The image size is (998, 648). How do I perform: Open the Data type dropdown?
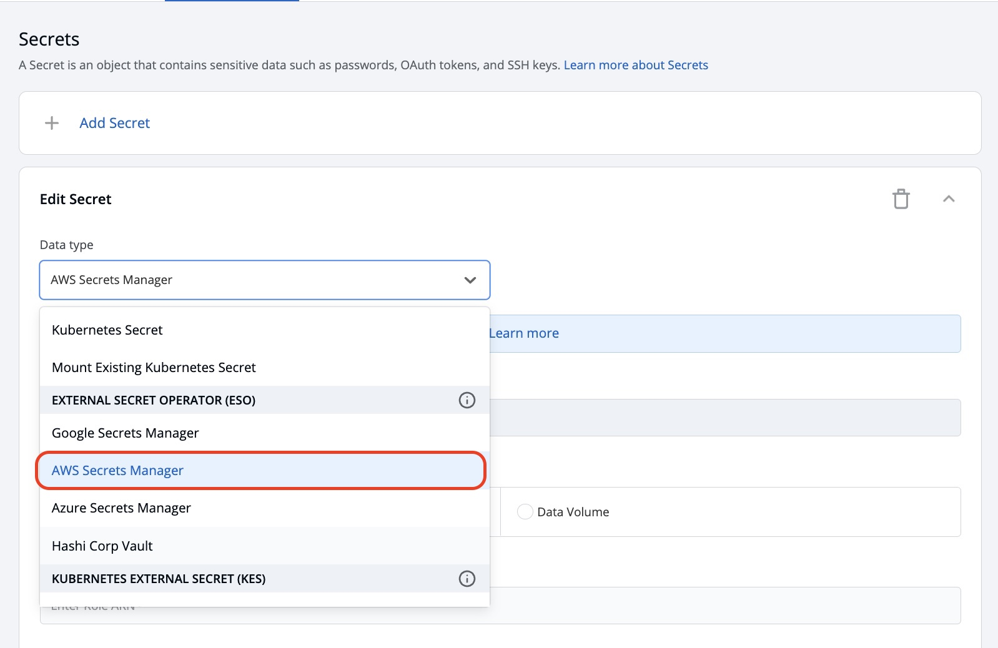pyautogui.click(x=265, y=280)
